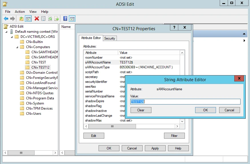Click the attribute list scroll down arrow
Viewport: 250px width, 164px height.
pyautogui.click(x=182, y=121)
